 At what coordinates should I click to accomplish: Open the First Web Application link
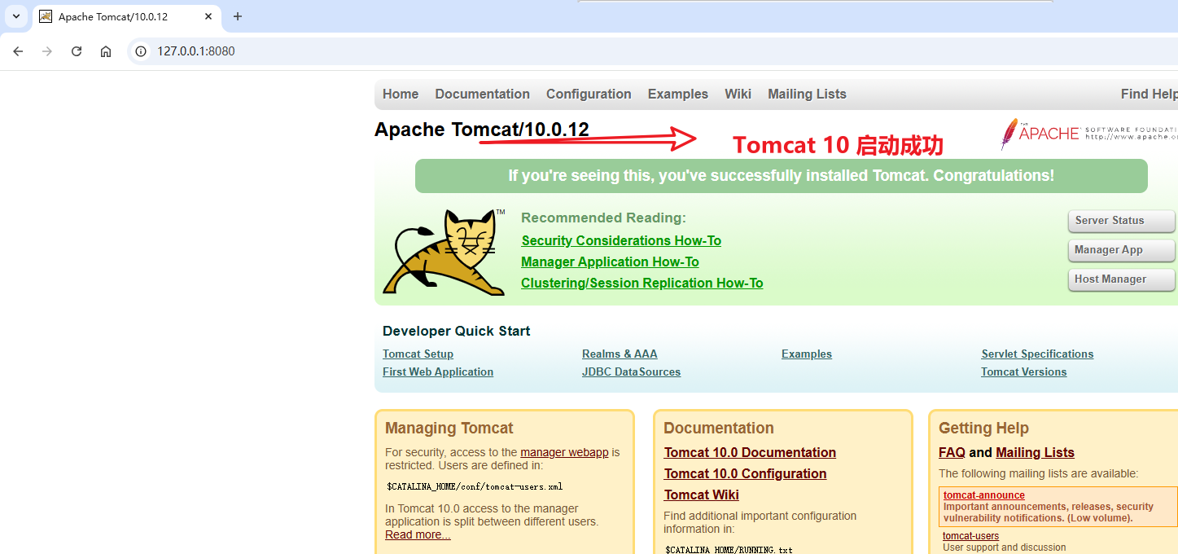tap(438, 372)
